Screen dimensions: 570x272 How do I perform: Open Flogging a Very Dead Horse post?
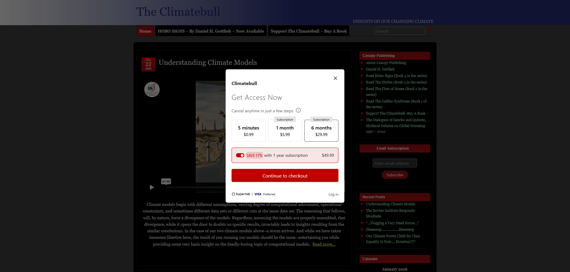tap(392, 223)
